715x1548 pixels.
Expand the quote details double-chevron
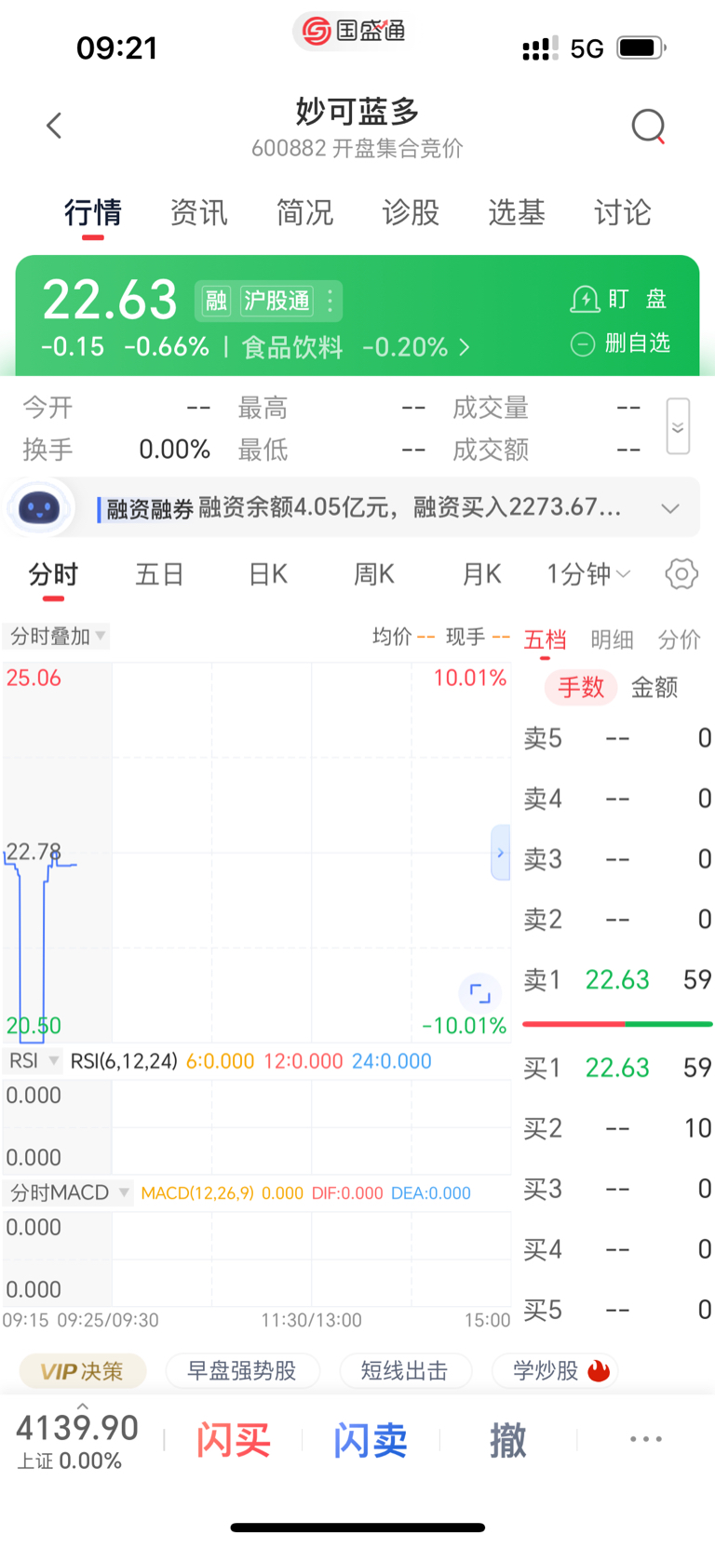[x=678, y=427]
